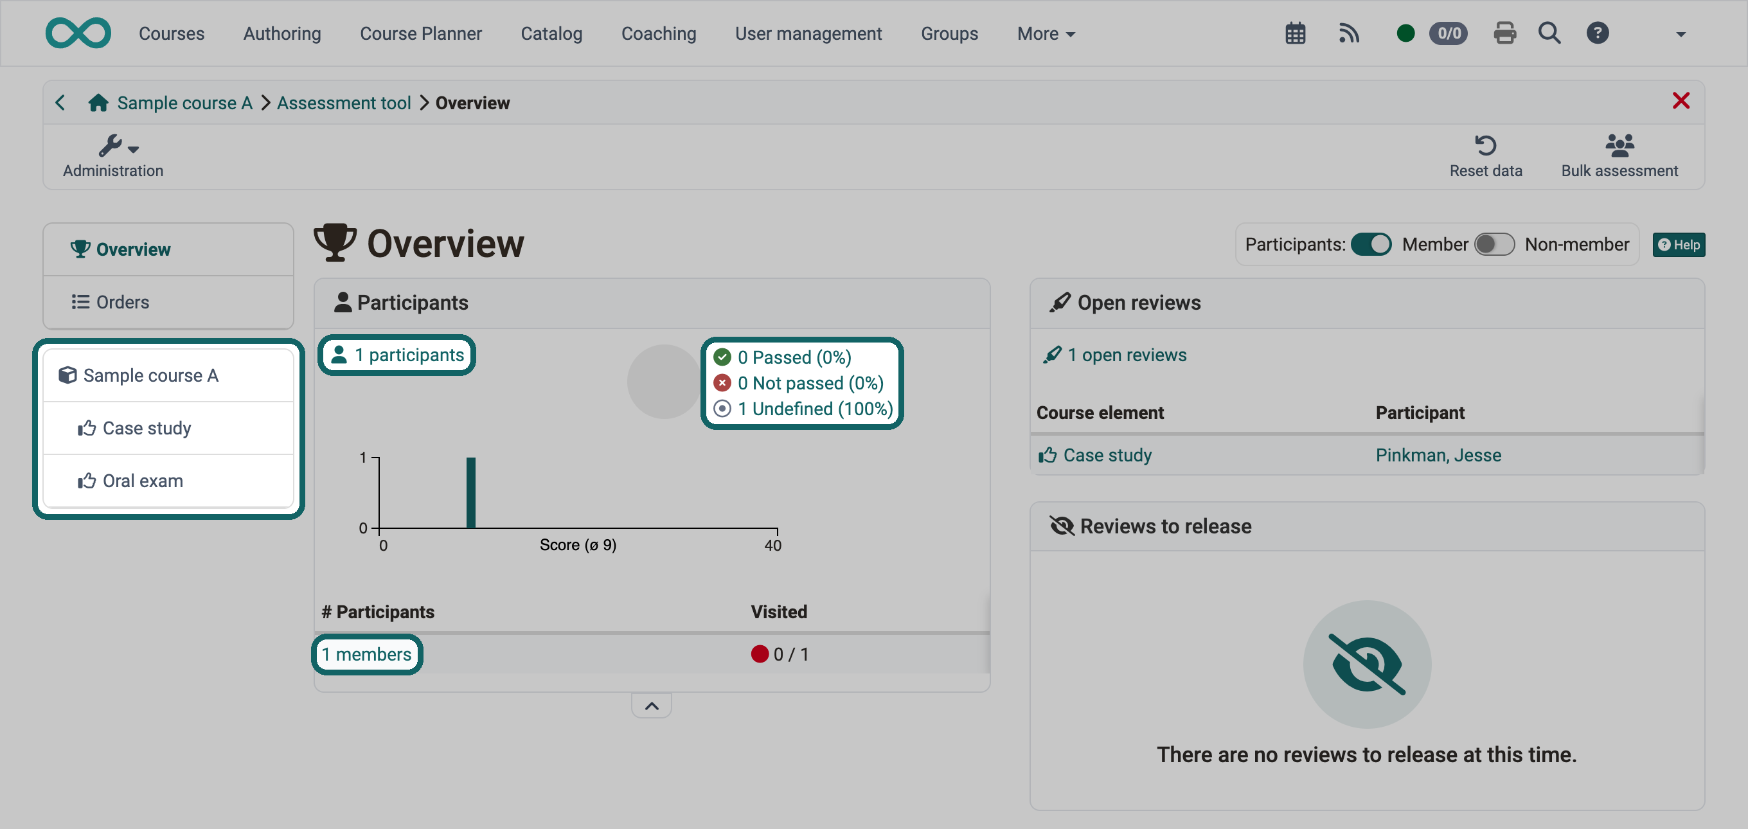The width and height of the screenshot is (1748, 829).
Task: Toggle the Non-member participants switch
Action: [1494, 244]
